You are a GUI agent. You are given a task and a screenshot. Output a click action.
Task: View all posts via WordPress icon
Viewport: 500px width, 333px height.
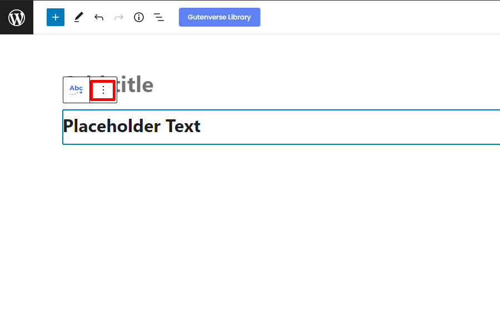17,17
